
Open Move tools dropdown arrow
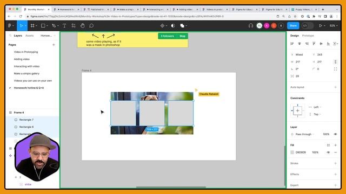pyautogui.click(x=25, y=26)
